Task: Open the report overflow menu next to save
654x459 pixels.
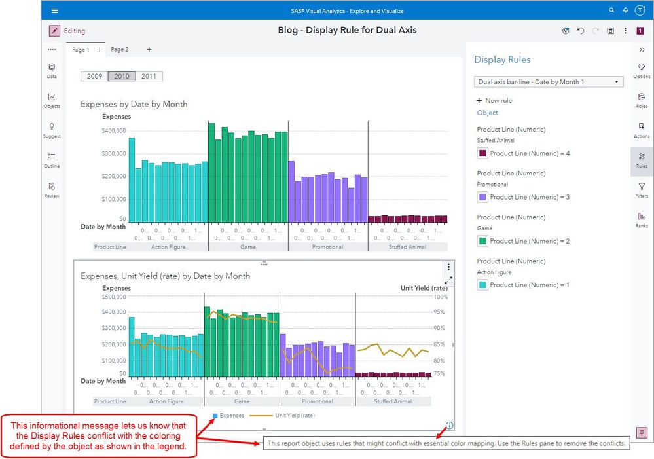Action: pyautogui.click(x=625, y=31)
